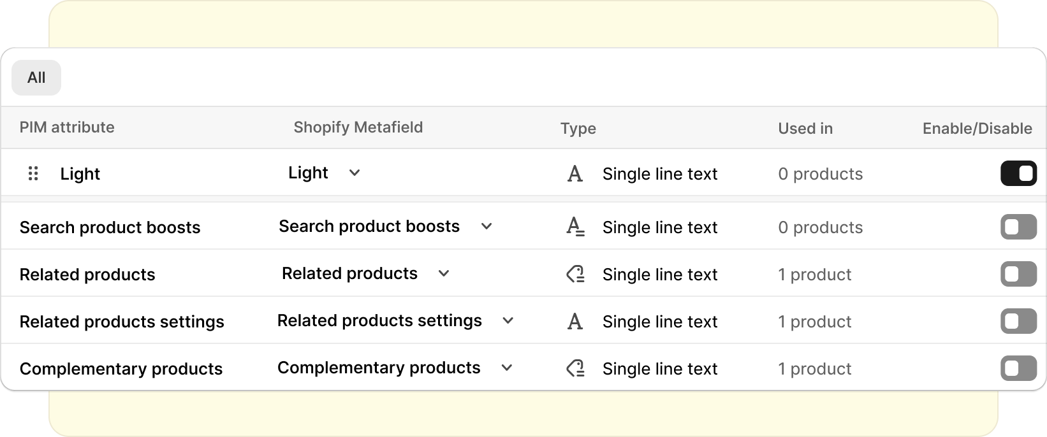
Task: Switch on the Complementary products toggle
Action: [1018, 369]
